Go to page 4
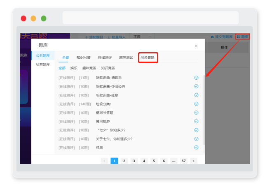Image resolution: width=272 pixels, height=189 pixels. coord(144,161)
